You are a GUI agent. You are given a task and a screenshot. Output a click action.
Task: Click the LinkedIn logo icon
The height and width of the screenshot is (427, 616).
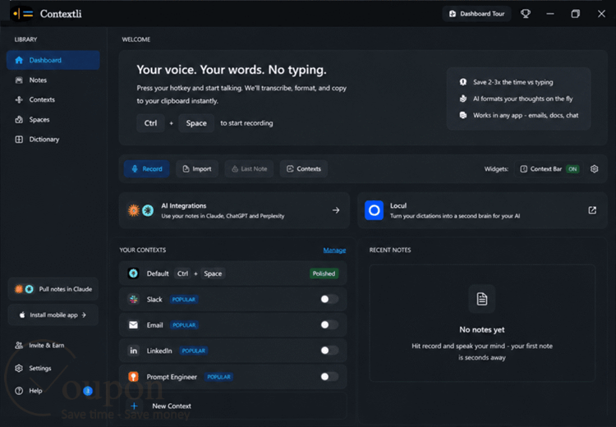pos(134,351)
